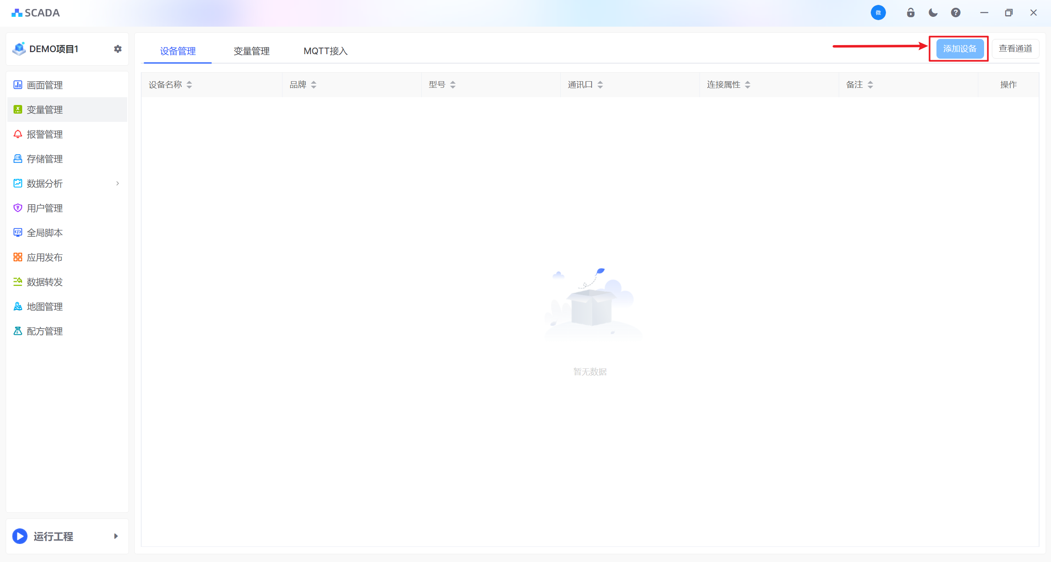The height and width of the screenshot is (562, 1051).
Task: Open project settings gear icon
Action: pos(118,49)
